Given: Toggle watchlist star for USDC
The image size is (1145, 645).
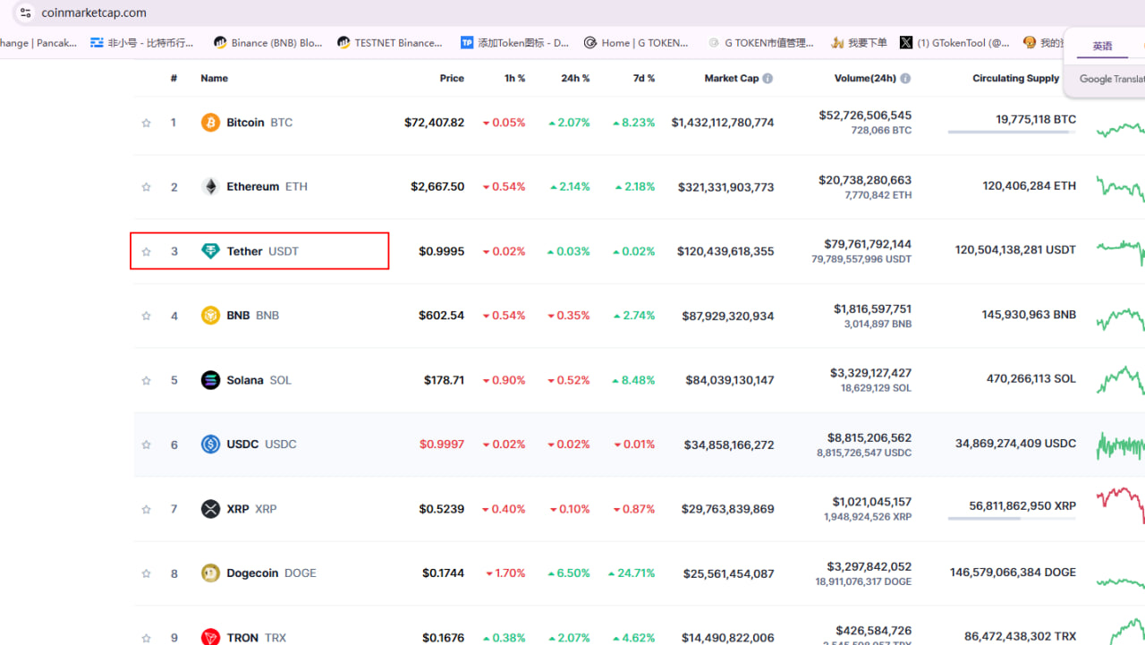Looking at the screenshot, I should 146,445.
